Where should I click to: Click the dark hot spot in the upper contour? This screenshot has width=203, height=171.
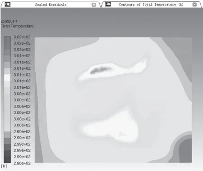[x=101, y=70]
